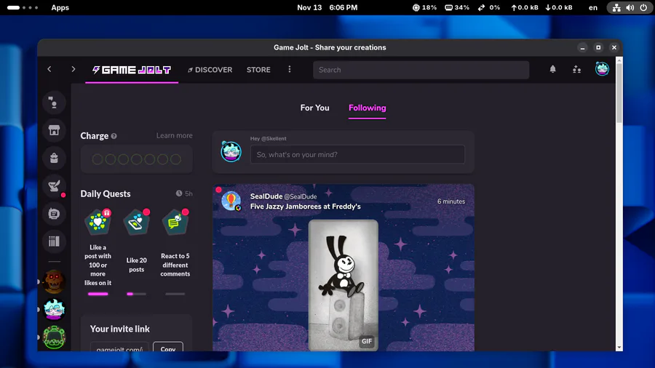Click the Hey @Skellent label
Image resolution: width=655 pixels, height=368 pixels.
pos(268,138)
